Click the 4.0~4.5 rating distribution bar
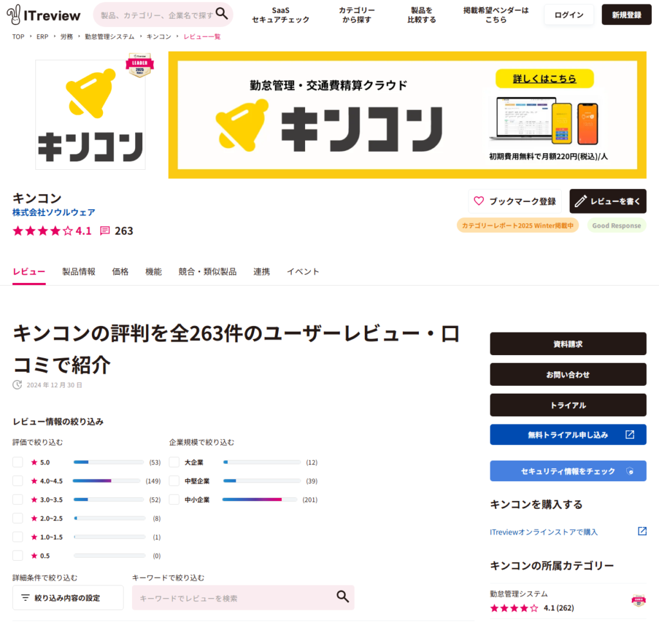659x622 pixels. click(107, 480)
